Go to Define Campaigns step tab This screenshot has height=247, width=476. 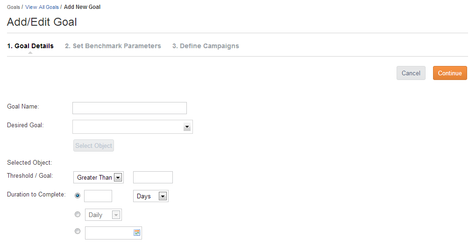coord(206,46)
